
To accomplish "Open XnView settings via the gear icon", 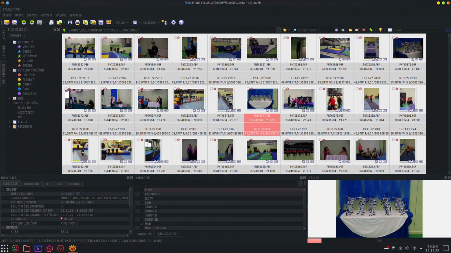I will point(173,22).
